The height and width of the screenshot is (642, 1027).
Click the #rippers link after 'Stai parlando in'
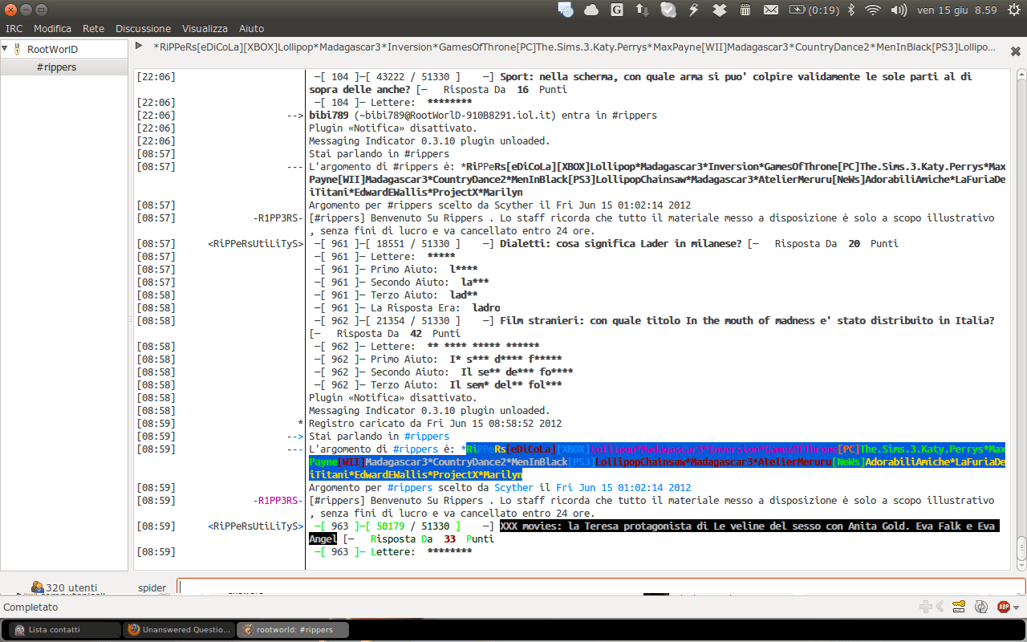426,437
